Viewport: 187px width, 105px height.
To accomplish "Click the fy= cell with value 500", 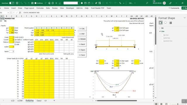I will [x=12, y=33].
